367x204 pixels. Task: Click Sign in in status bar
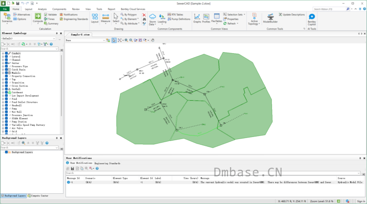[x=361, y=201]
